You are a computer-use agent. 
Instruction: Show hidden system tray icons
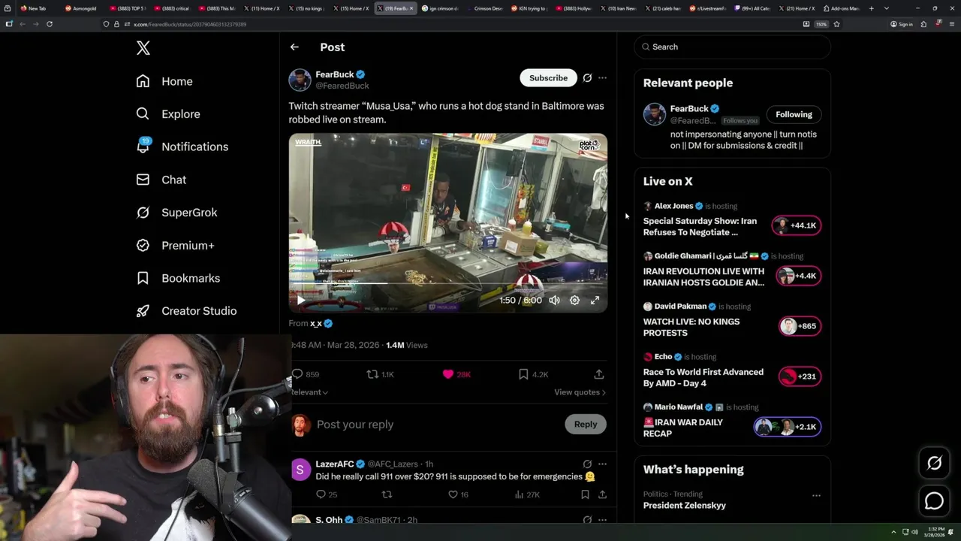(893, 532)
